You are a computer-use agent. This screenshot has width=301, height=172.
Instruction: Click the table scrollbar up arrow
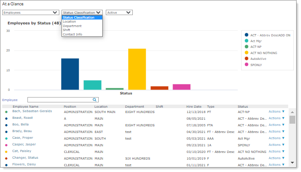click(292, 112)
